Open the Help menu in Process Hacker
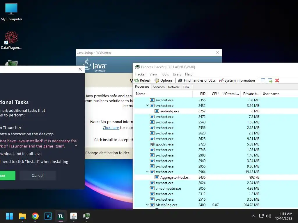Image resolution: width=298 pixels, height=223 pixels. tap(189, 74)
